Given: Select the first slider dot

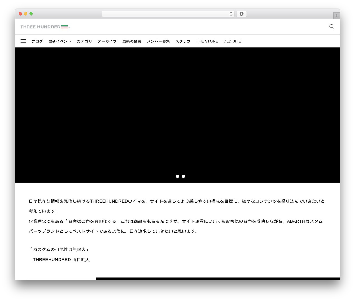Looking at the screenshot, I should [x=177, y=176].
